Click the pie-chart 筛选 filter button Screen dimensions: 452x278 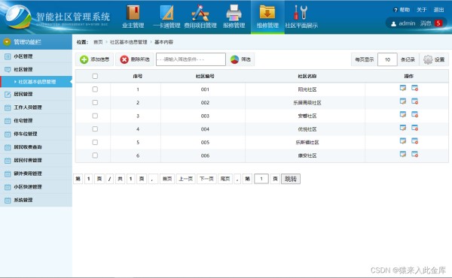coord(241,59)
